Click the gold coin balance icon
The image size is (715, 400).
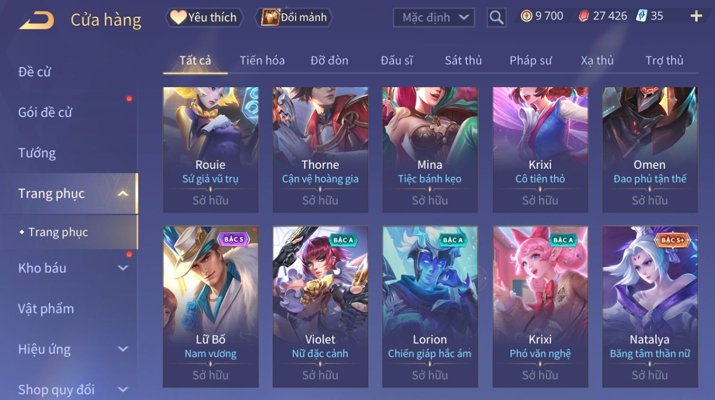(526, 16)
